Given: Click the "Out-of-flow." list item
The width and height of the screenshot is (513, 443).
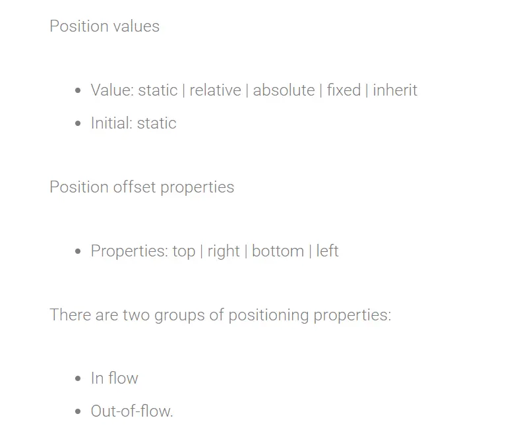Looking at the screenshot, I should point(132,411).
